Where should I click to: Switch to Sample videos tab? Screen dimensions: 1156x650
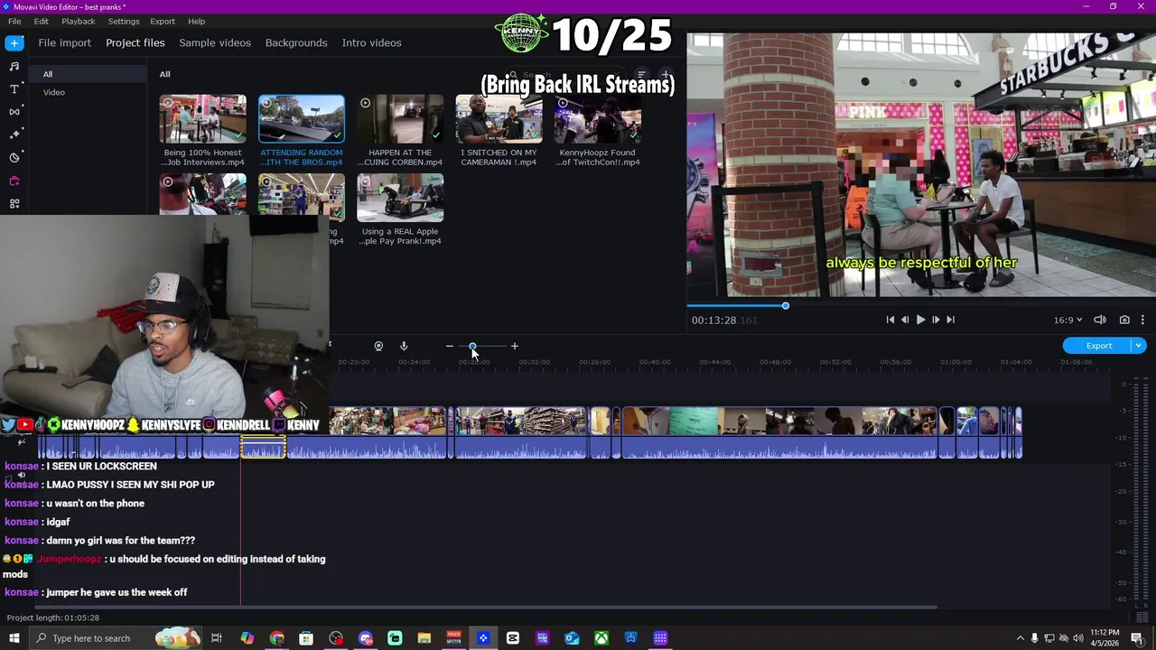[215, 42]
